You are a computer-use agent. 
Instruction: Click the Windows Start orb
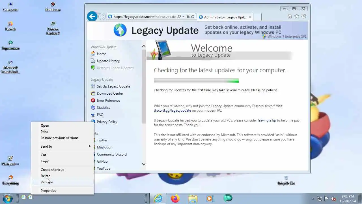coord(7,198)
